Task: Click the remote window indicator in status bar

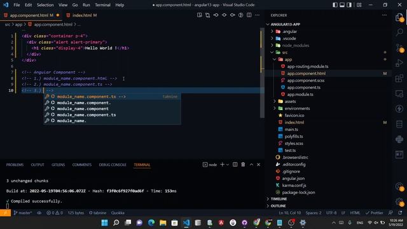Action: [x=5, y=213]
